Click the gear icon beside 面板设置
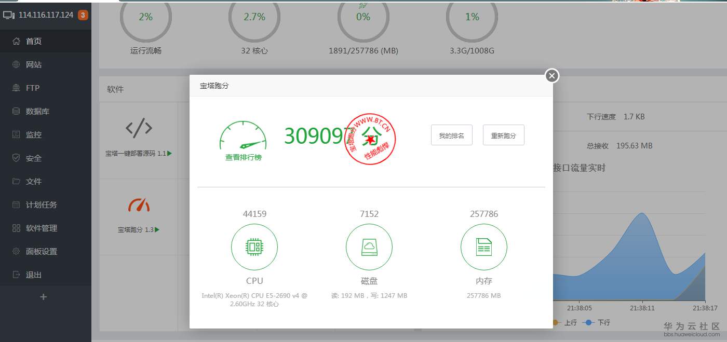 [x=16, y=251]
